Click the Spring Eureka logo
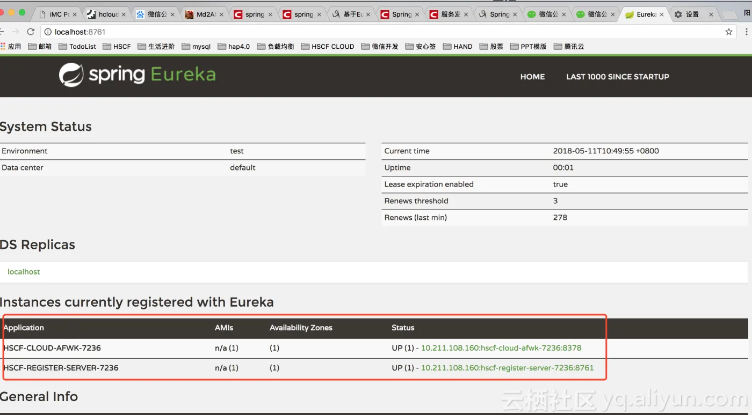Image resolution: width=752 pixels, height=415 pixels. (x=138, y=75)
